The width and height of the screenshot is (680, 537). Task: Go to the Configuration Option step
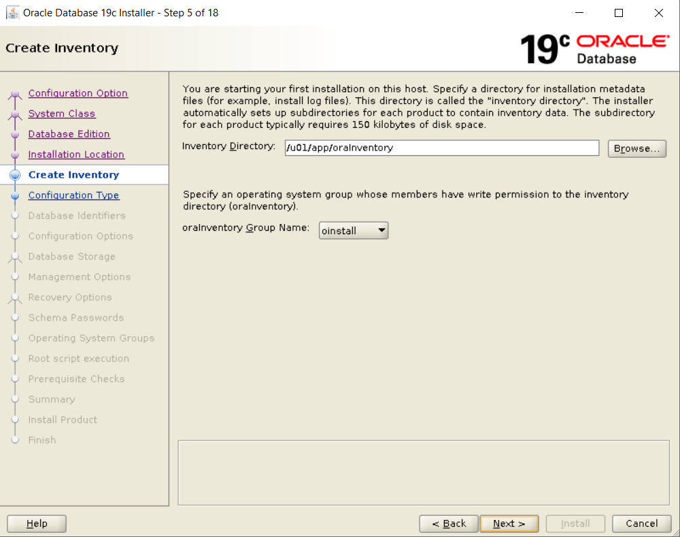point(78,93)
